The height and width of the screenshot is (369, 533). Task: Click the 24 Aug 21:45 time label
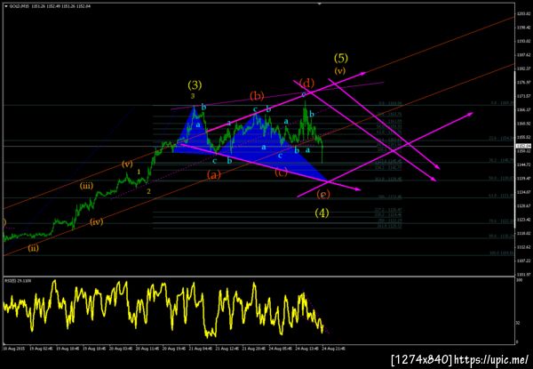click(331, 349)
